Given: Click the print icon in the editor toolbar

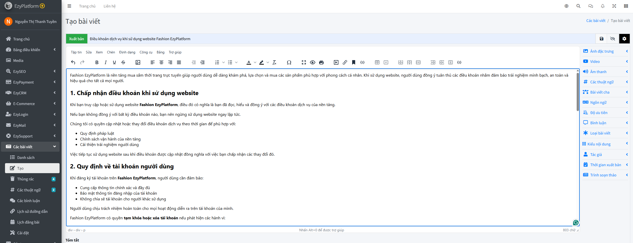Looking at the screenshot, I should click(x=321, y=62).
